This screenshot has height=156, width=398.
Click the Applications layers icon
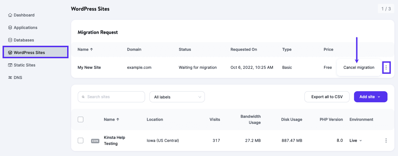pyautogui.click(x=10, y=28)
